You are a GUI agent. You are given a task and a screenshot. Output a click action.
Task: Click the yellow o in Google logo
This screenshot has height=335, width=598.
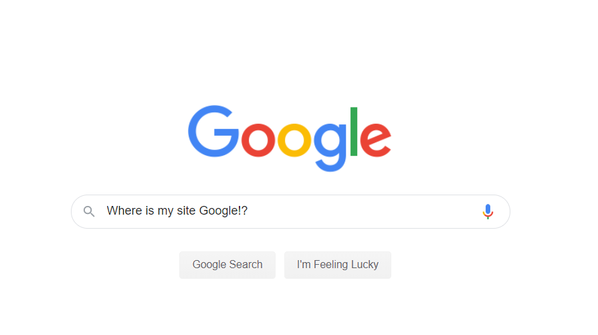pos(294,140)
